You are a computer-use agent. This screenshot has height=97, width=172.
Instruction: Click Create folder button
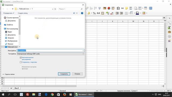(23, 13)
